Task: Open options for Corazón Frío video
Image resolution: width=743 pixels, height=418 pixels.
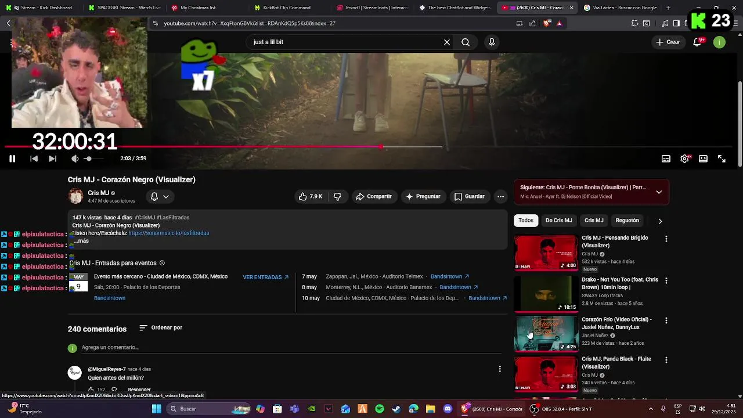Action: point(666,320)
